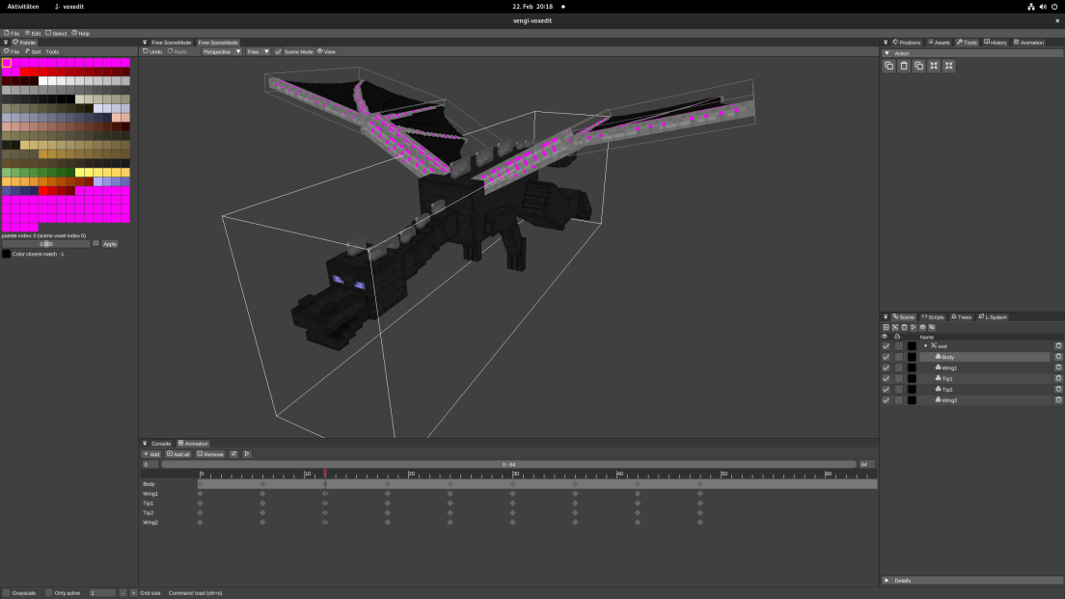Open the viewport dock menu arrow
Screen dimensions: 1065x599
[x=145, y=42]
